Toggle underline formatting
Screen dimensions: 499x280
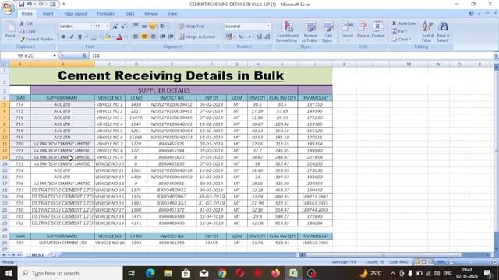coord(80,37)
